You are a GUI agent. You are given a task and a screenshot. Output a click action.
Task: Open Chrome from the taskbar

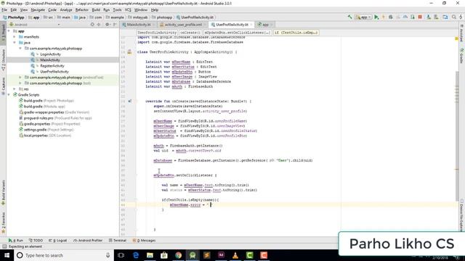click(x=179, y=255)
